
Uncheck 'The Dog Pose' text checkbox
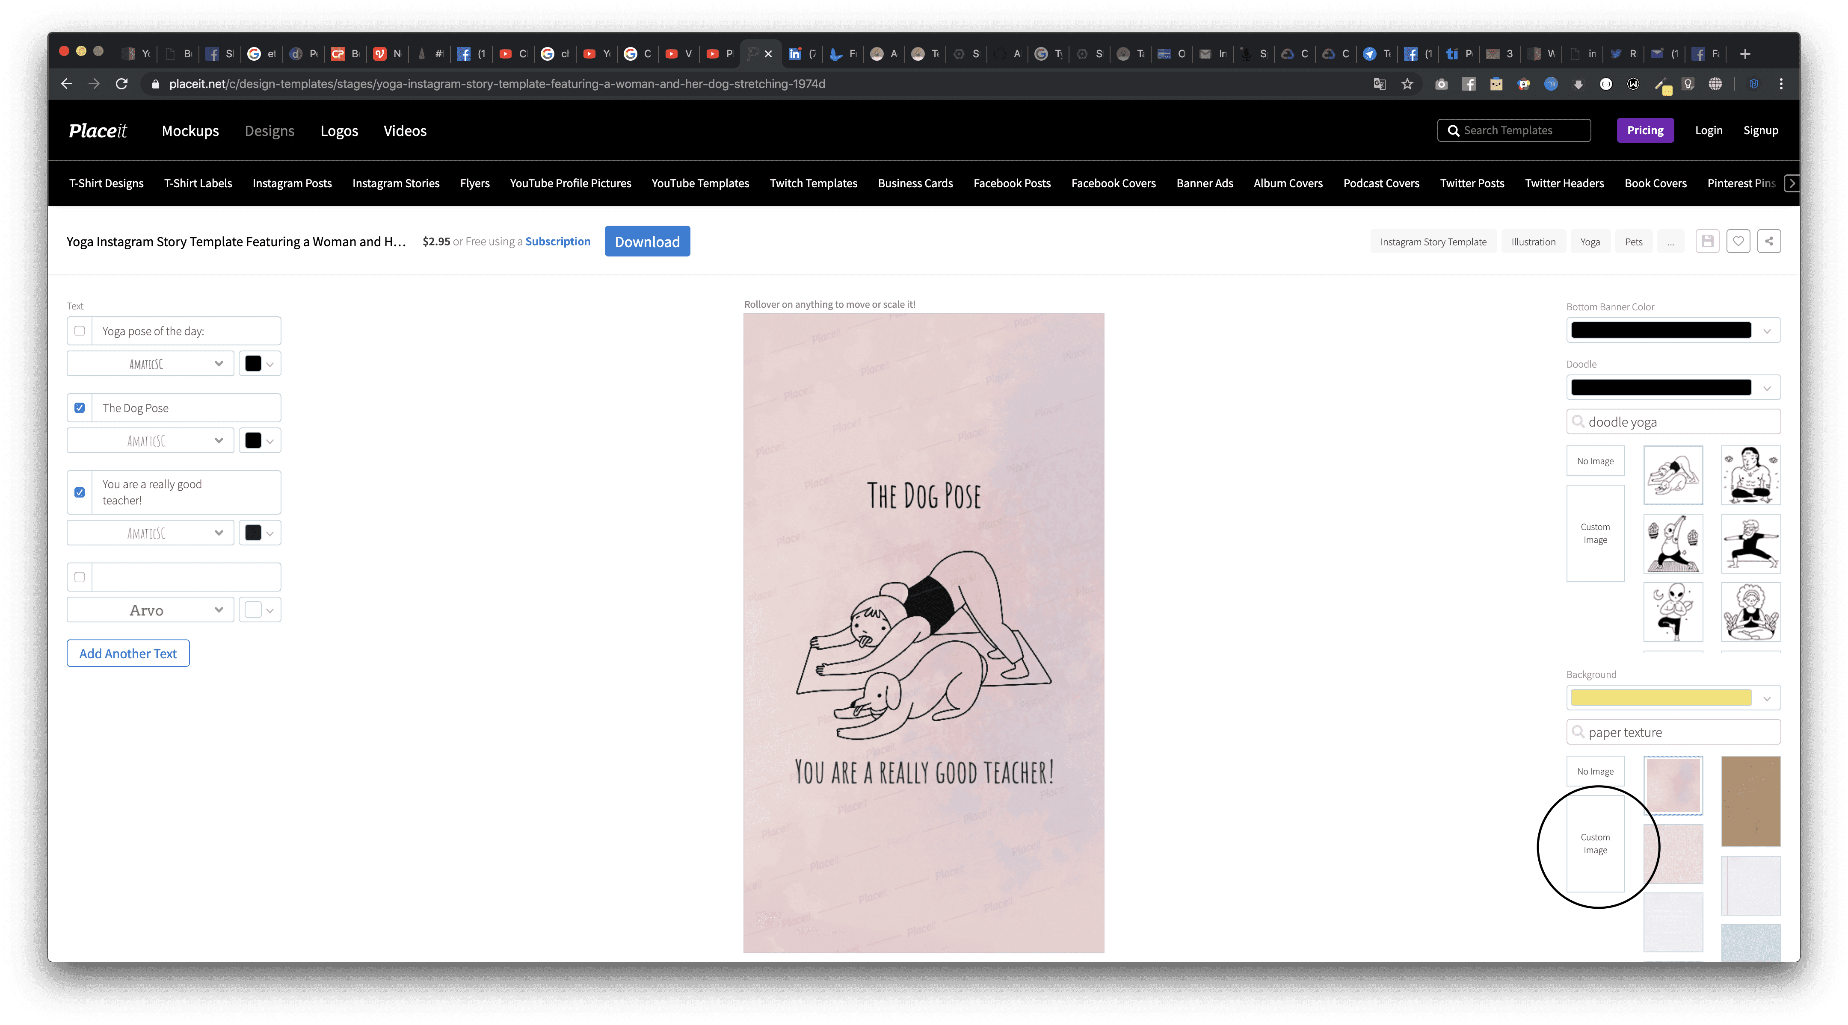80,408
